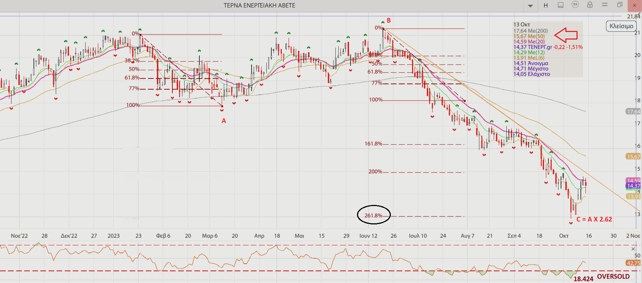Click the Οκτ date axis label
Image resolution: width=642 pixels, height=283 pixels.
click(x=564, y=236)
